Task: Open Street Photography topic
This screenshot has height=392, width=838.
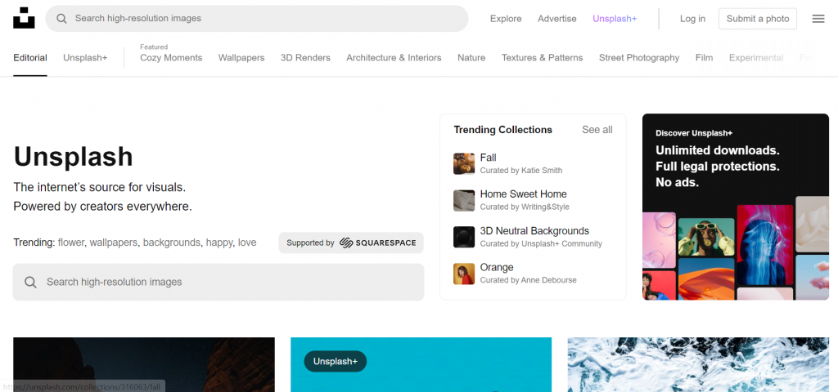Action: pos(639,58)
